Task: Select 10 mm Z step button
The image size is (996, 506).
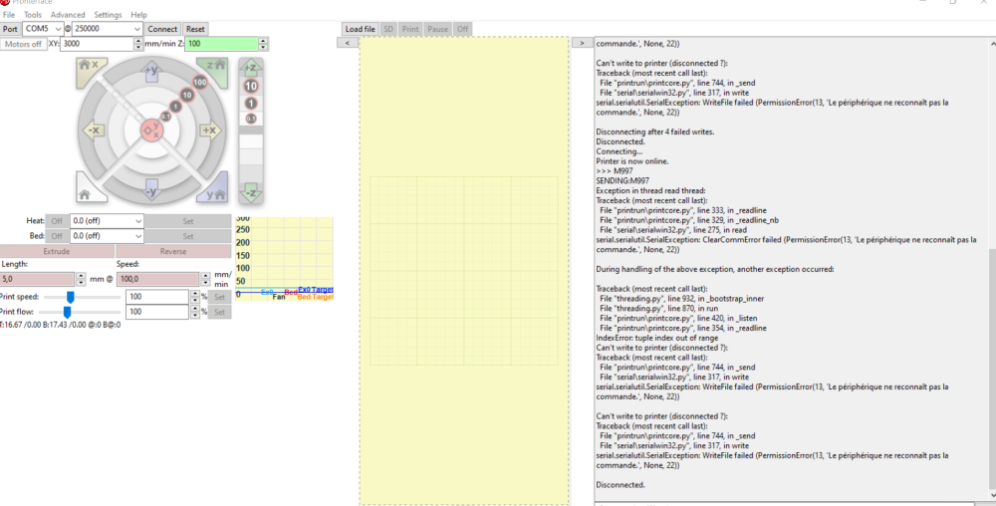Action: [251, 86]
